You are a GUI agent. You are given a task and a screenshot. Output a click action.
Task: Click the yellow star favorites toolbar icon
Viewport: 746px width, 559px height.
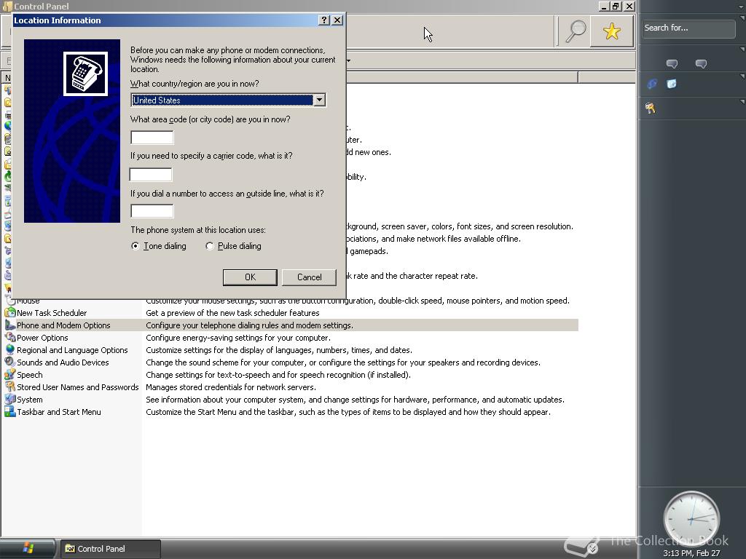click(611, 31)
